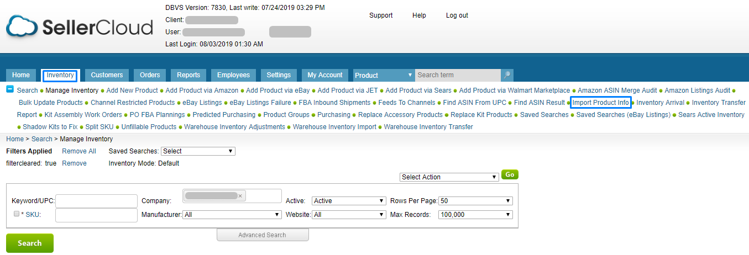Open the Reports tab
The image size is (749, 255).
tap(188, 75)
